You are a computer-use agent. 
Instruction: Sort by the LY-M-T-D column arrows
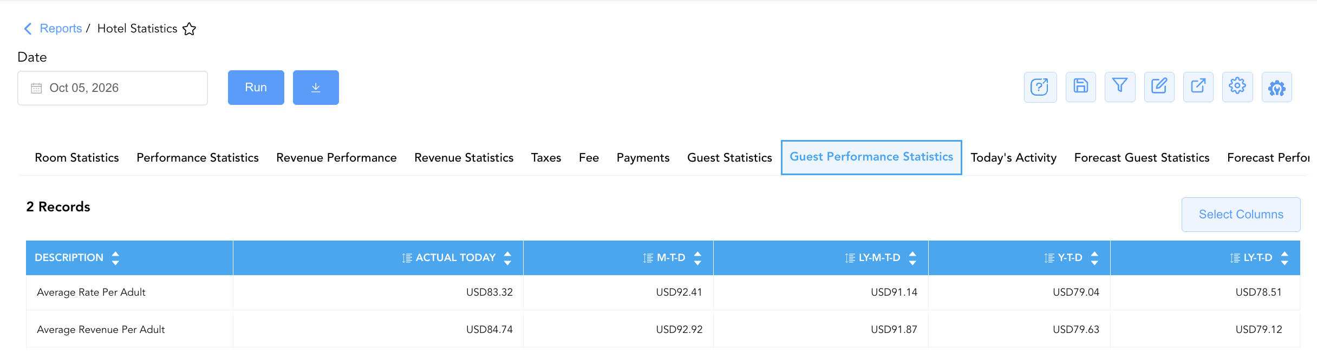pos(912,258)
